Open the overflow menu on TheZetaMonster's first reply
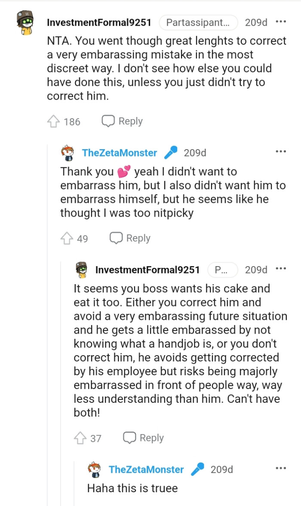This screenshot has width=301, height=506. [281, 150]
